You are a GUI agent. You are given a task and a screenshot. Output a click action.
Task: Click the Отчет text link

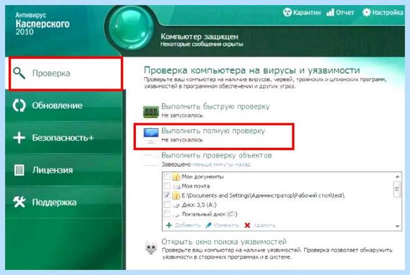tap(345, 12)
